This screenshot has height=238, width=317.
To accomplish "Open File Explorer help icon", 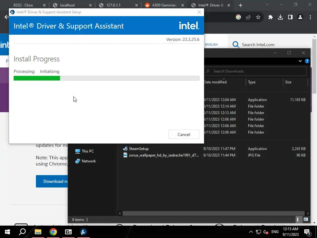I will click(307, 61).
